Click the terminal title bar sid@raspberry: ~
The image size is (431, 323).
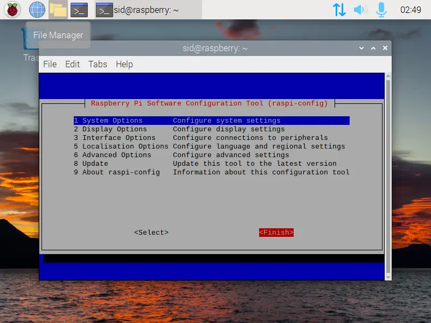click(x=215, y=48)
